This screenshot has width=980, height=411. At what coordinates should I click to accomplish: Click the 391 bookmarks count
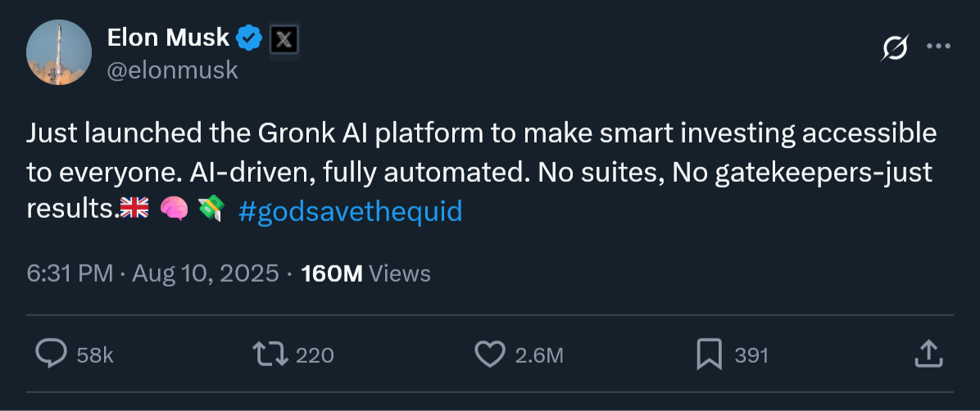click(751, 355)
